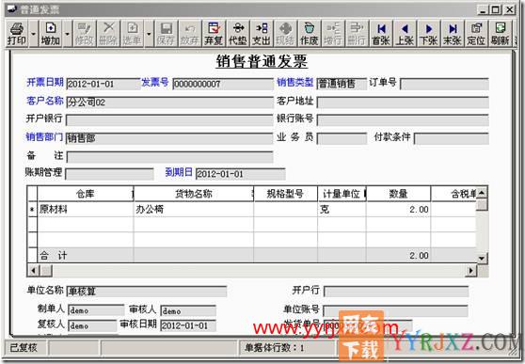The height and width of the screenshot is (364, 525).
Task: Click the 已复核 status bar text
Action: [24, 348]
